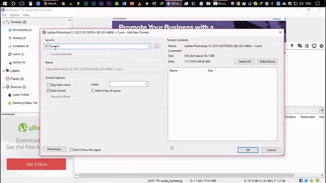Image resolution: width=326 pixels, height=183 pixels.
Task: Switch to list view icon in toolbar
Action: tap(307, 46)
